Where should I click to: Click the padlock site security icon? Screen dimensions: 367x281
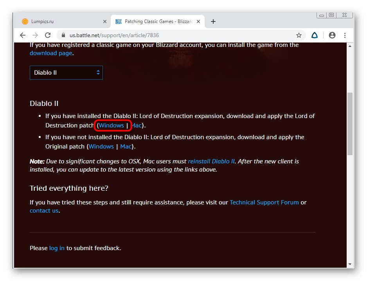pos(63,35)
